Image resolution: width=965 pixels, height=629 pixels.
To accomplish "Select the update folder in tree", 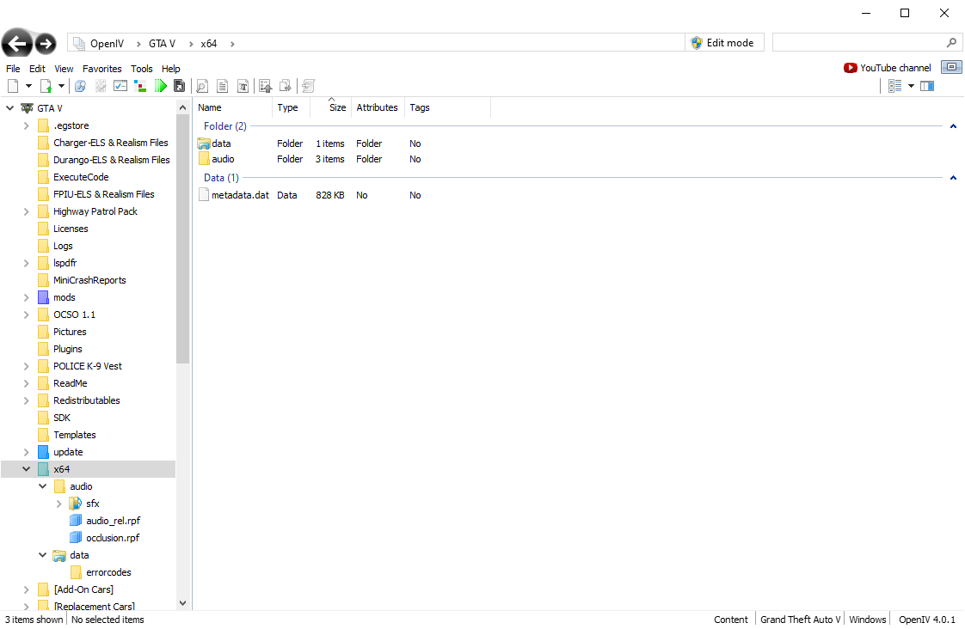I will 68,452.
